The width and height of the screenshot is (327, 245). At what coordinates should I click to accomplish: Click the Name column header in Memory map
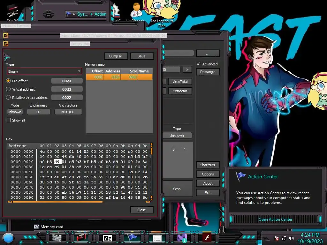pos(145,71)
